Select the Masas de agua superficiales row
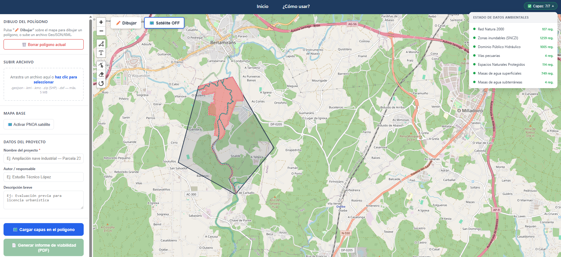The image size is (561, 257). coord(513,73)
